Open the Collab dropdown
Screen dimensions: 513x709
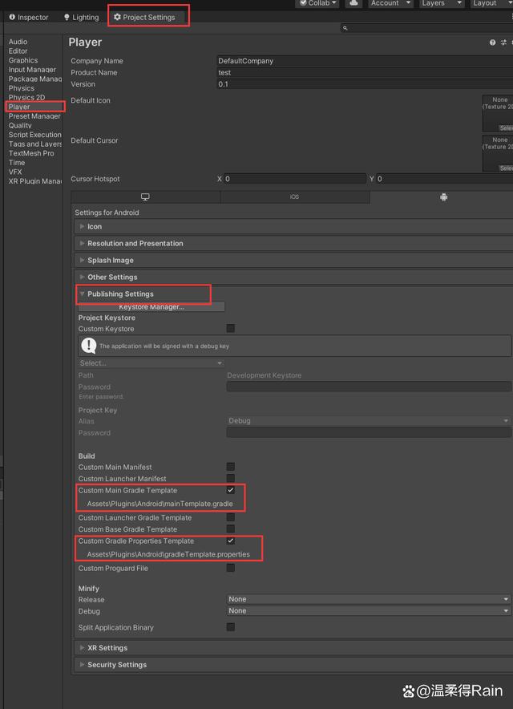pos(317,3)
